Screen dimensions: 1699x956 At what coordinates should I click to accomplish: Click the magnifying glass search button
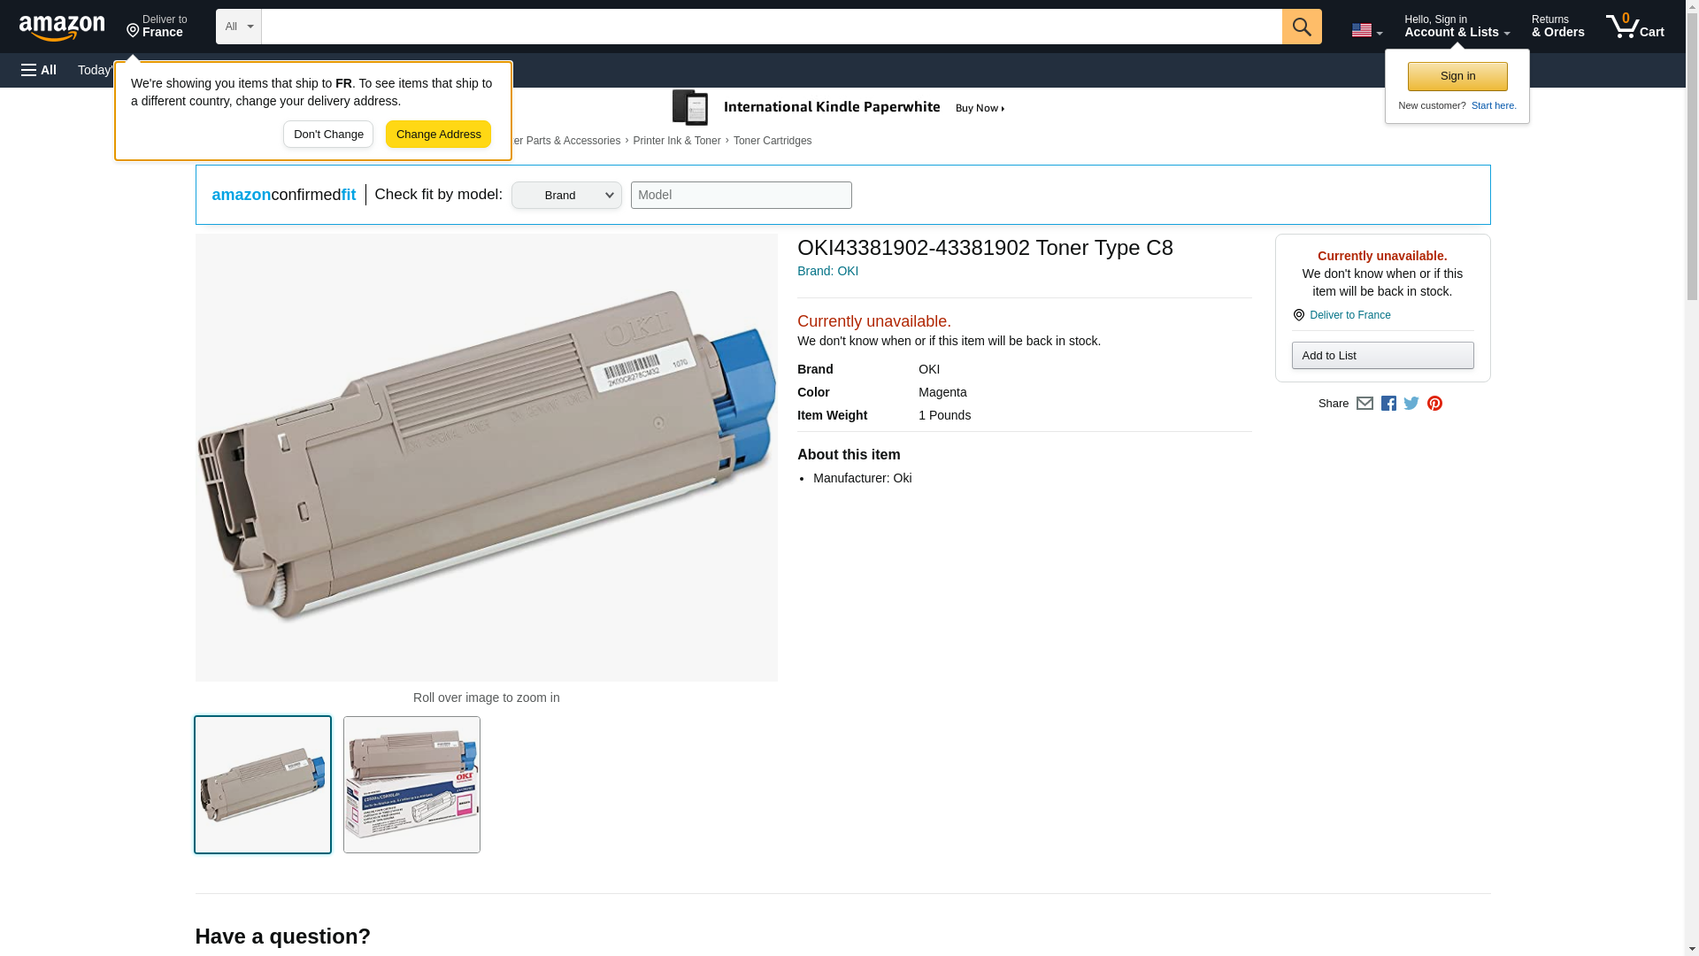pos(1301,27)
